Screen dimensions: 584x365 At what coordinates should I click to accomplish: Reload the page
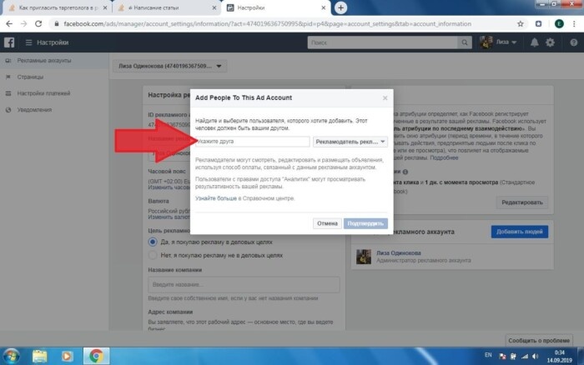38,24
